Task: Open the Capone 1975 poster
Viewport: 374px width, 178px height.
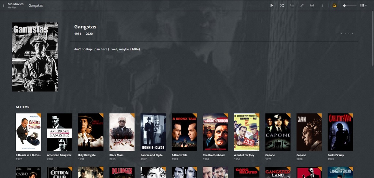Action: 278,132
